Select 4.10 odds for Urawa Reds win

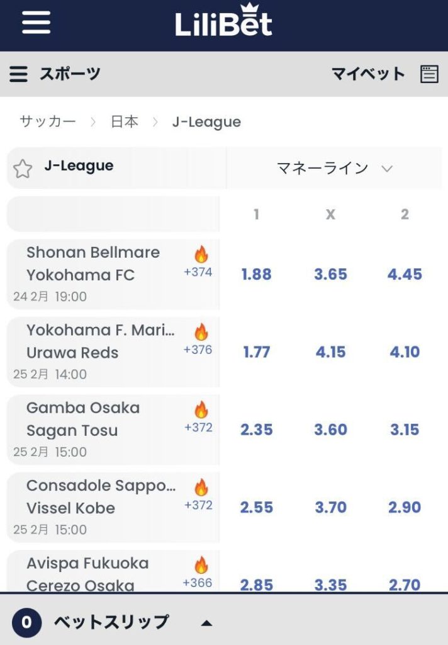(x=405, y=352)
